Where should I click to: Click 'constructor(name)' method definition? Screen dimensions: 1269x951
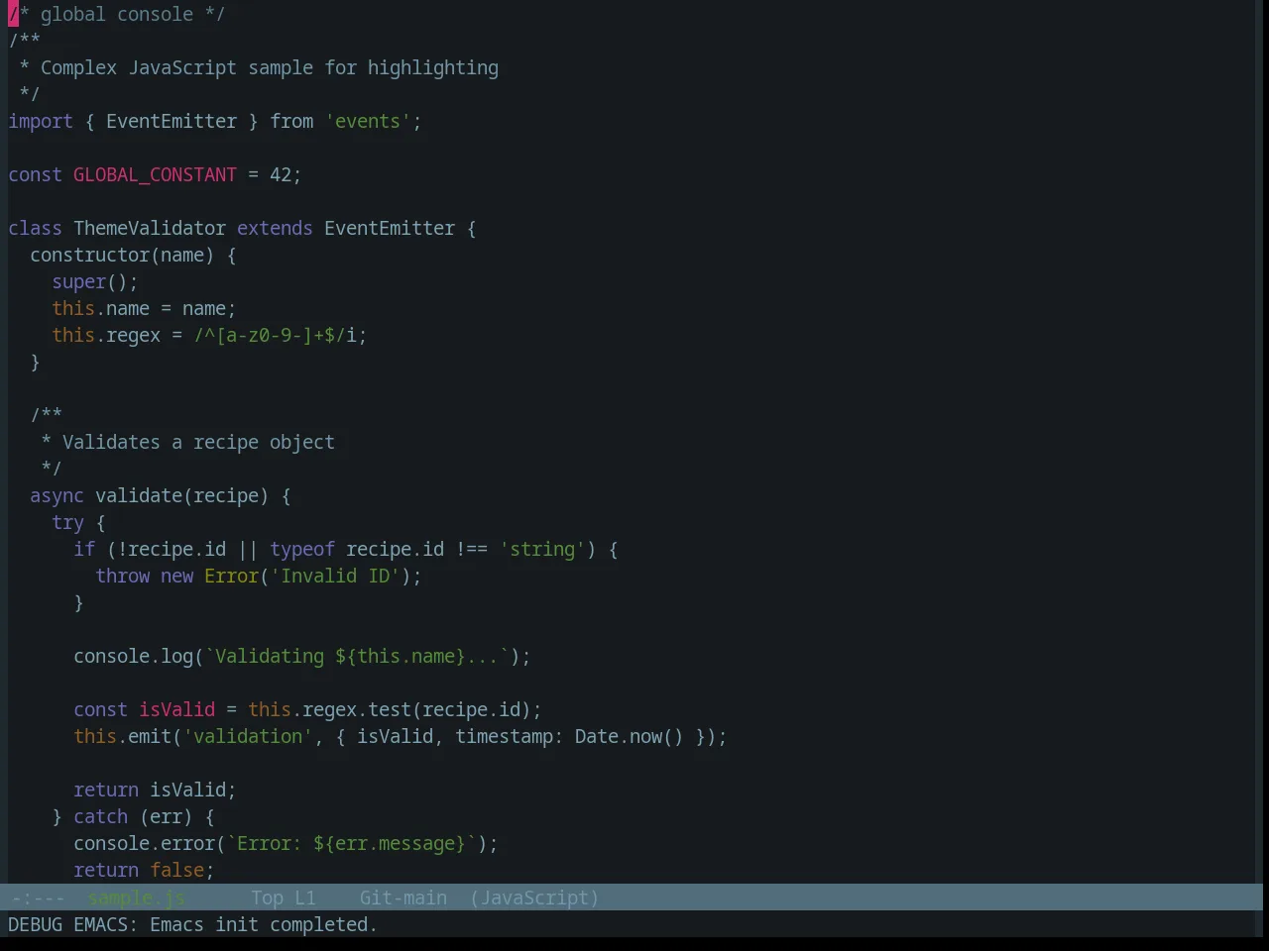tap(122, 255)
